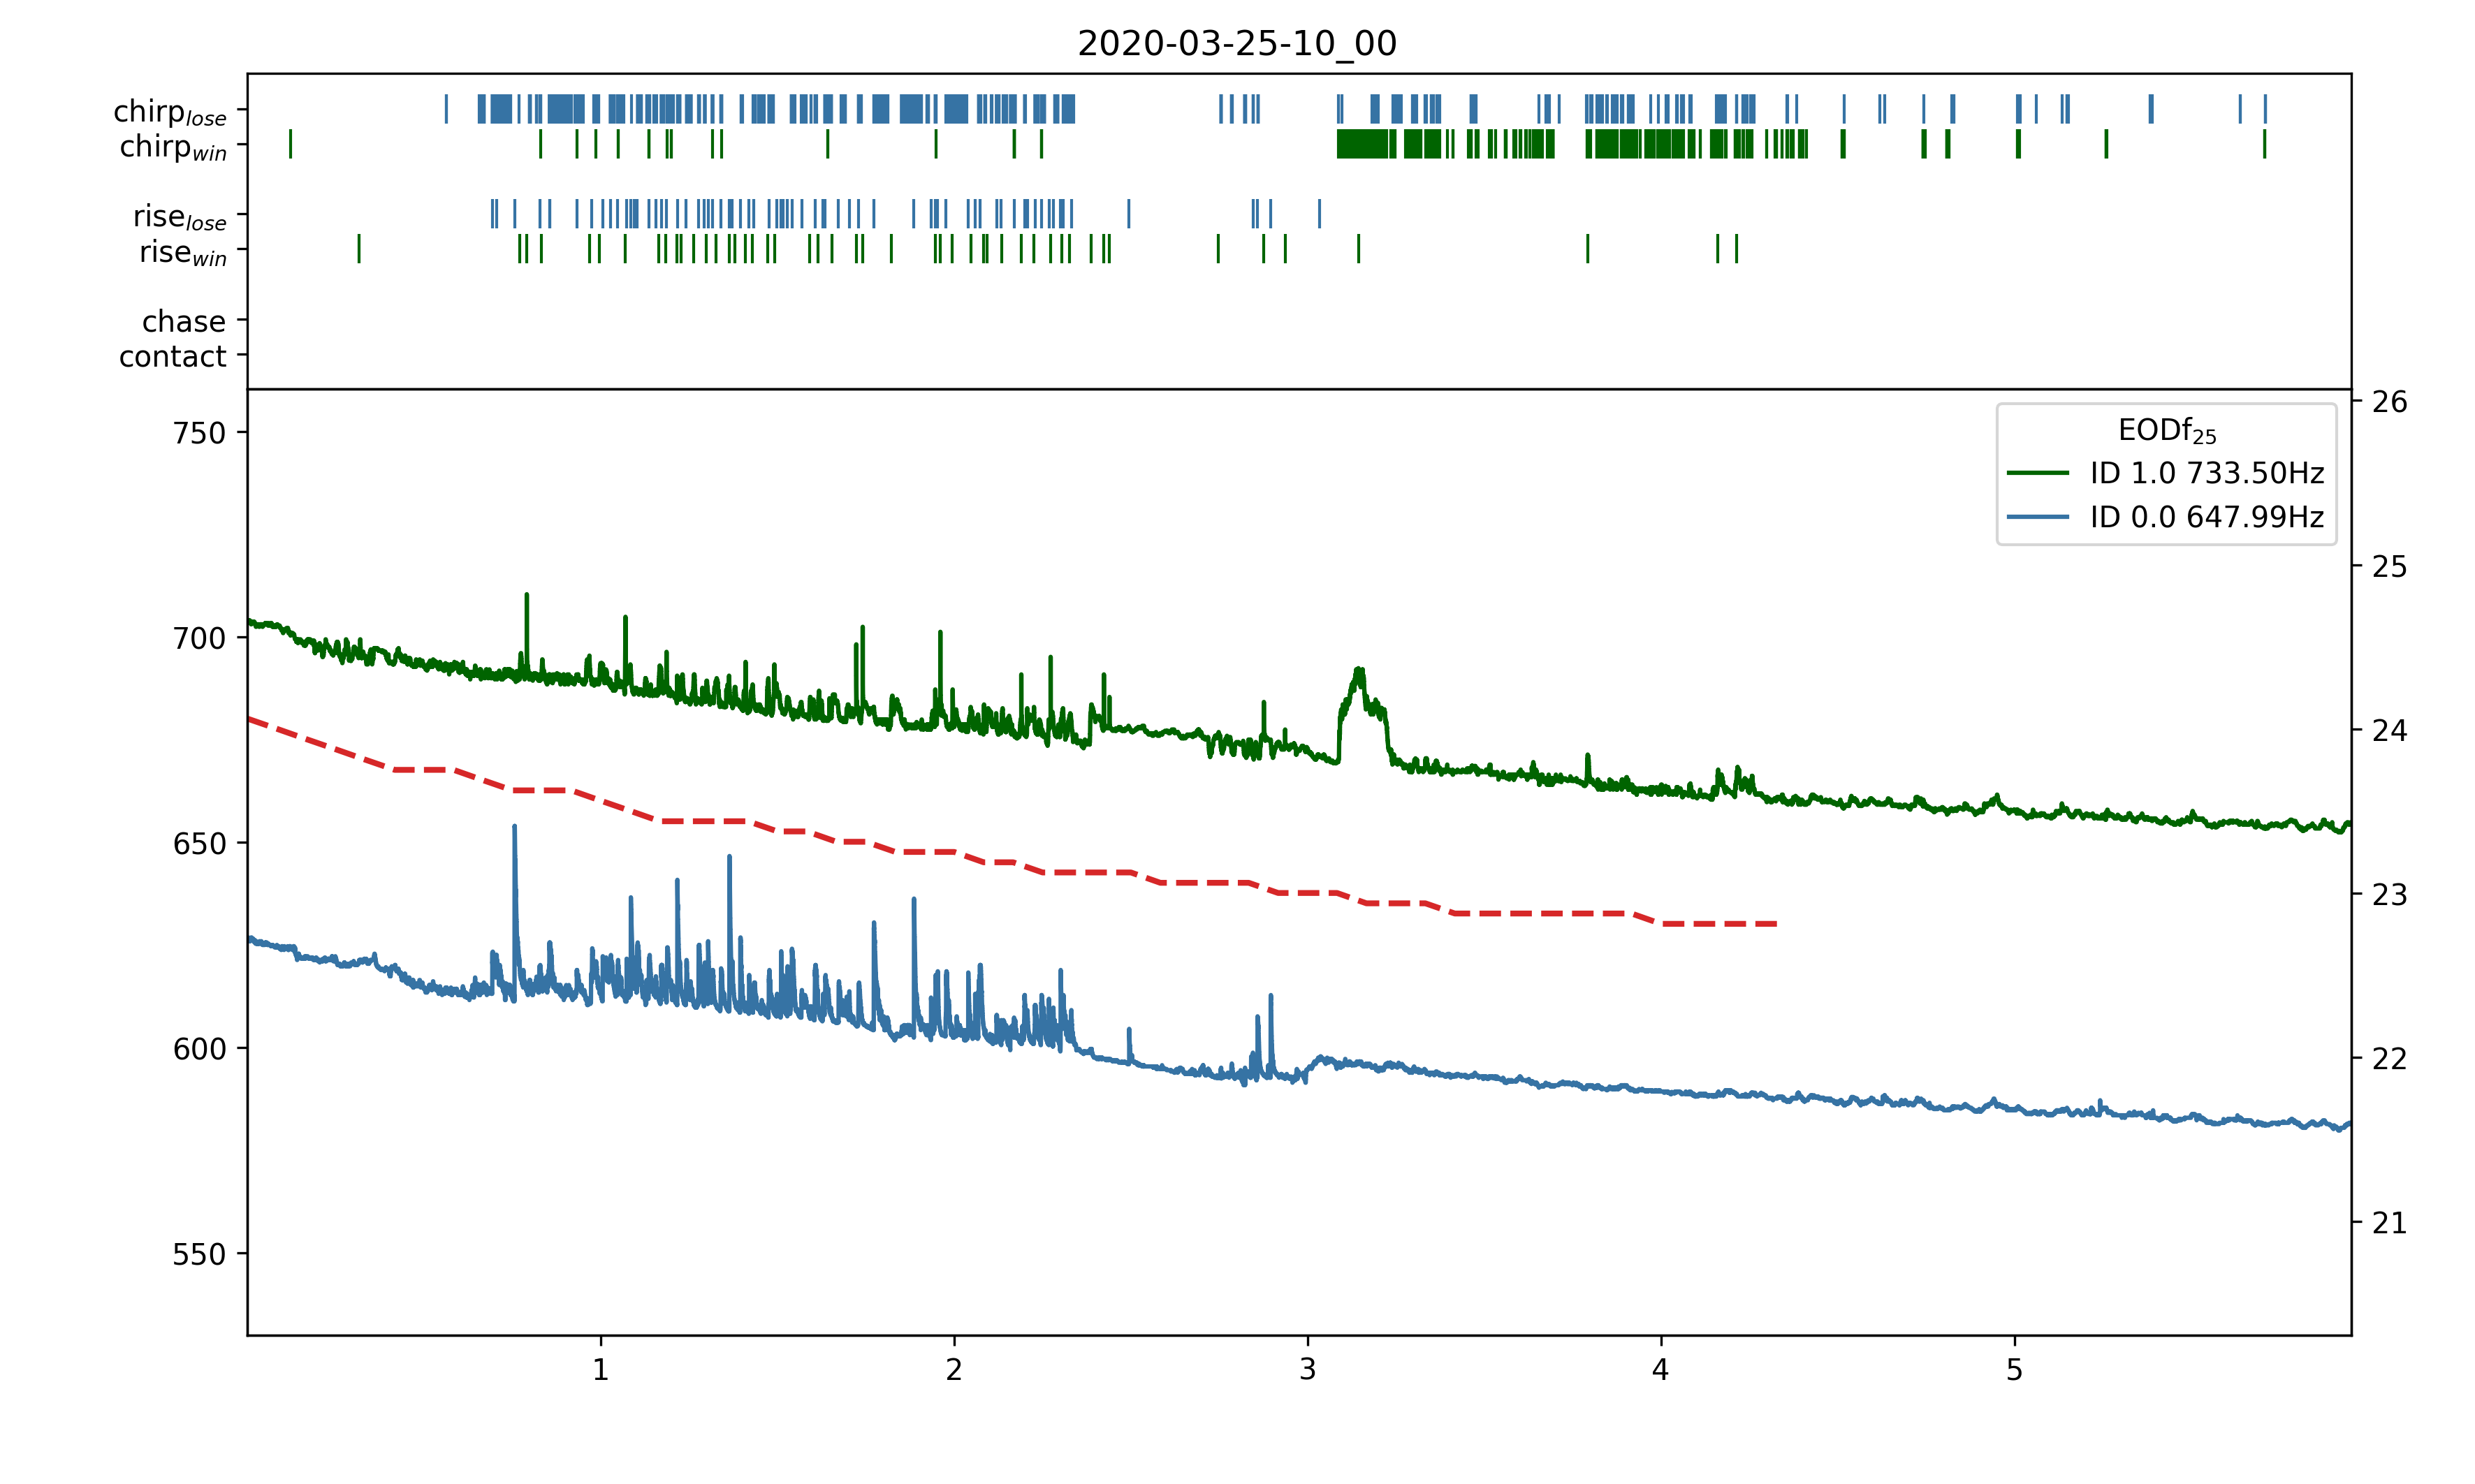Image resolution: width=2475 pixels, height=1484 pixels.
Task: Click the chirp win axis label
Action: click(x=173, y=147)
